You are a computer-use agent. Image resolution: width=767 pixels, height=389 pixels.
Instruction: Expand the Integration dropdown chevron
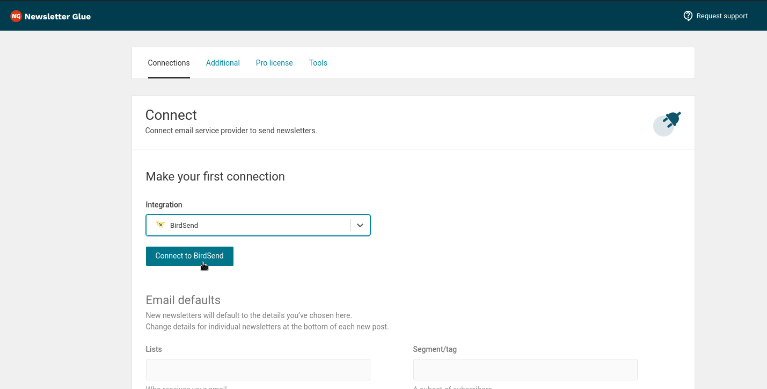coord(360,225)
